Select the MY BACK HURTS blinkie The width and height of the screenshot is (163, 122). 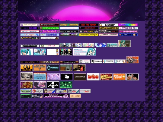pos(50,25)
